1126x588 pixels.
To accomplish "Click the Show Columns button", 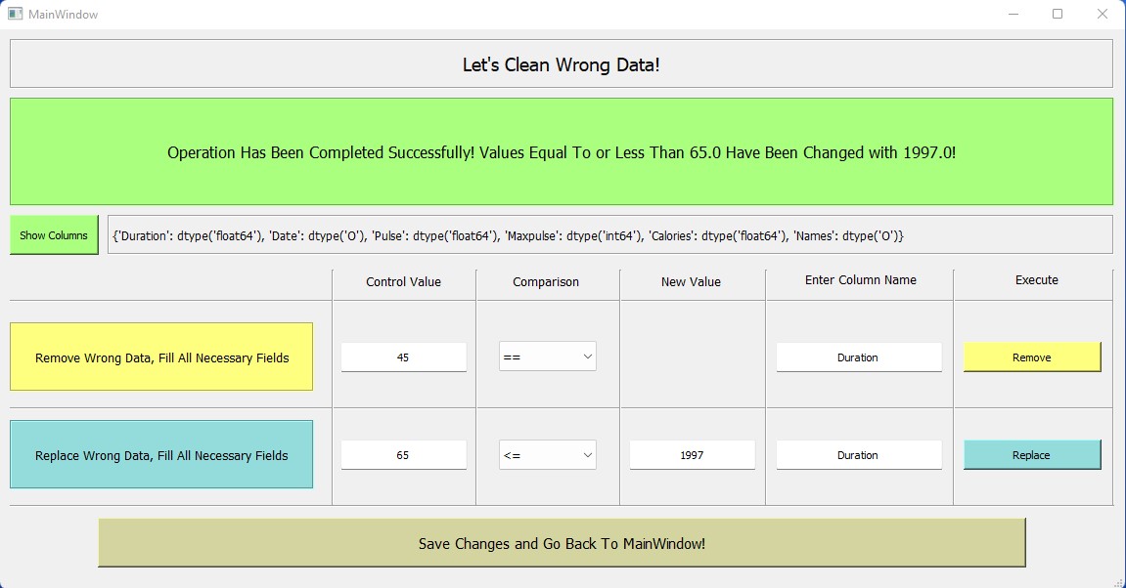I will coord(53,234).
